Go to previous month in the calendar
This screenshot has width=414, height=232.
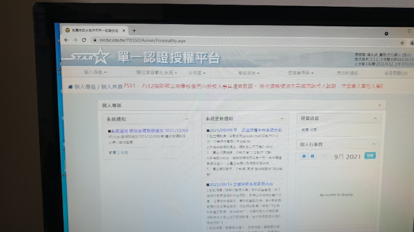point(304,156)
